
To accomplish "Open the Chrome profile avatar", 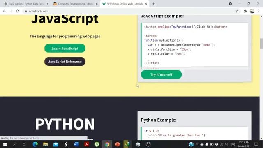I will tap(252, 11).
